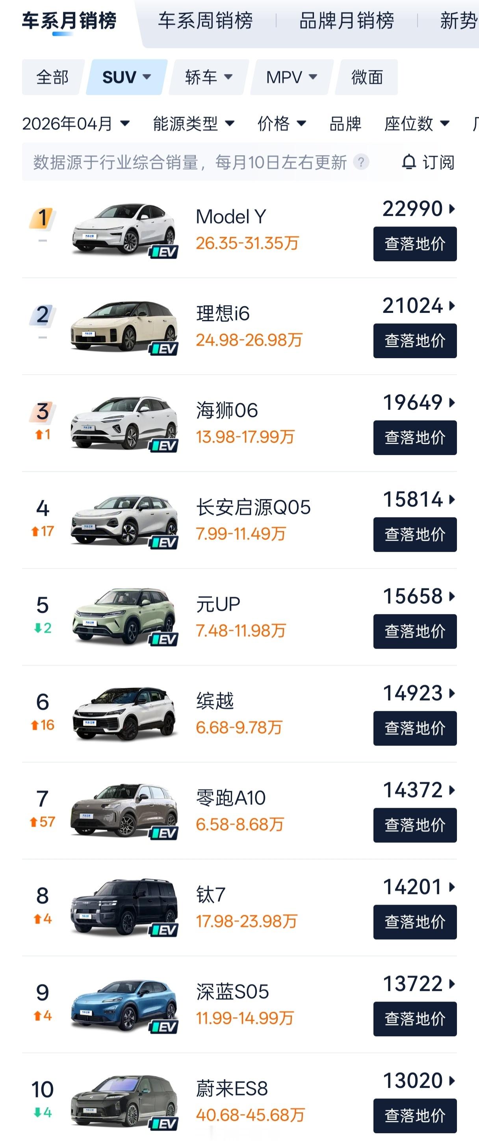The width and height of the screenshot is (479, 1145).
Task: Tap arrow next to 15814 sales figure
Action: coord(452,499)
